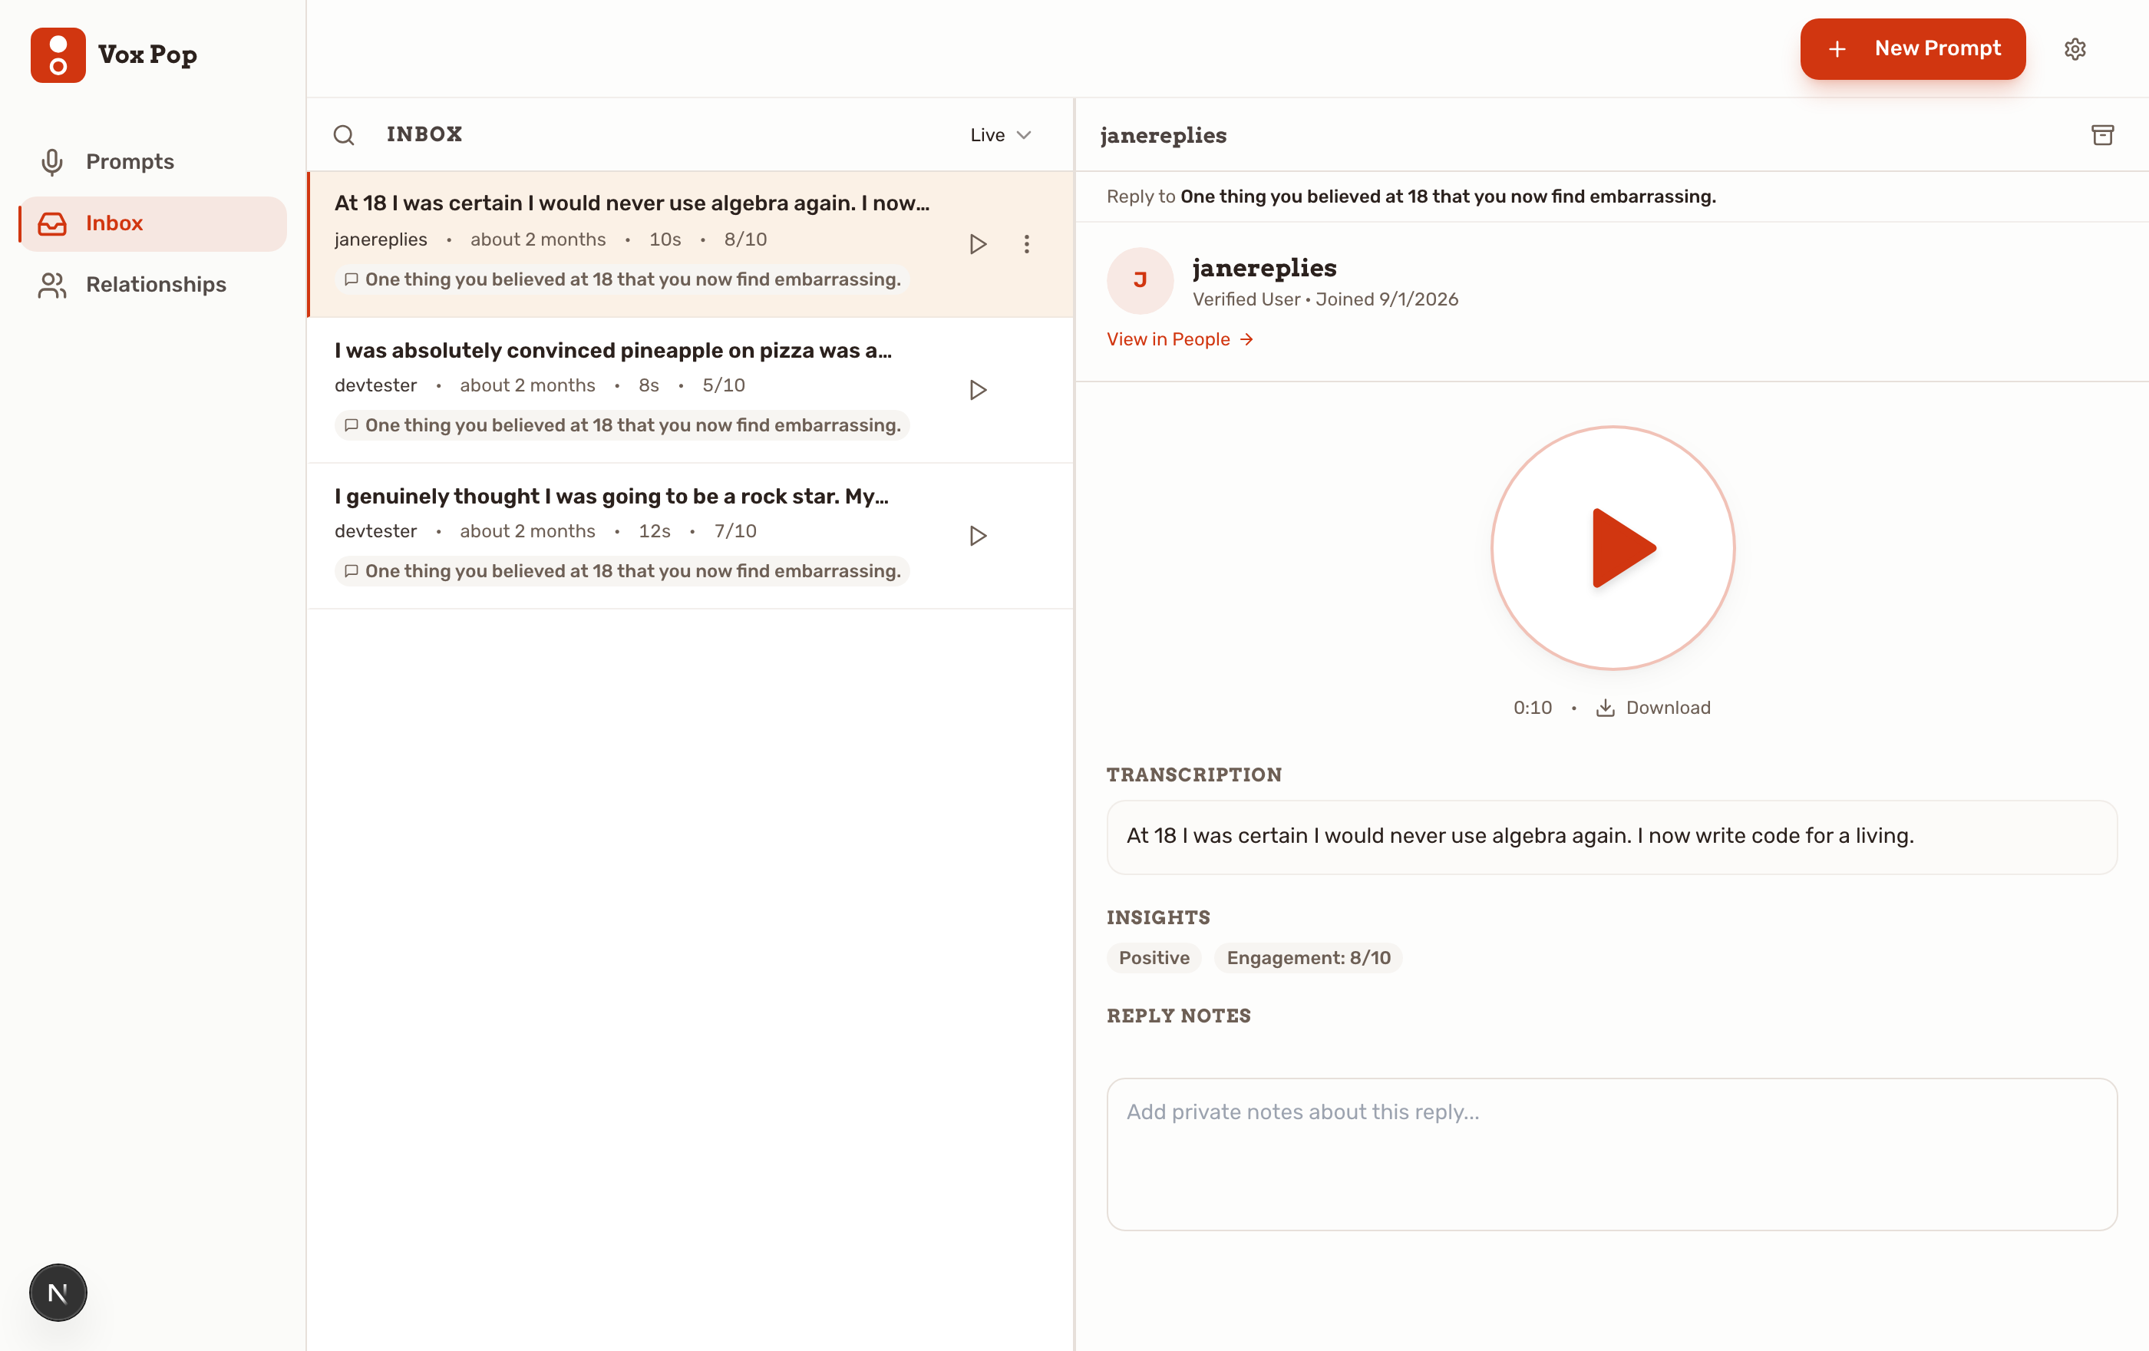Open settings via the gear icon

coord(2075,49)
